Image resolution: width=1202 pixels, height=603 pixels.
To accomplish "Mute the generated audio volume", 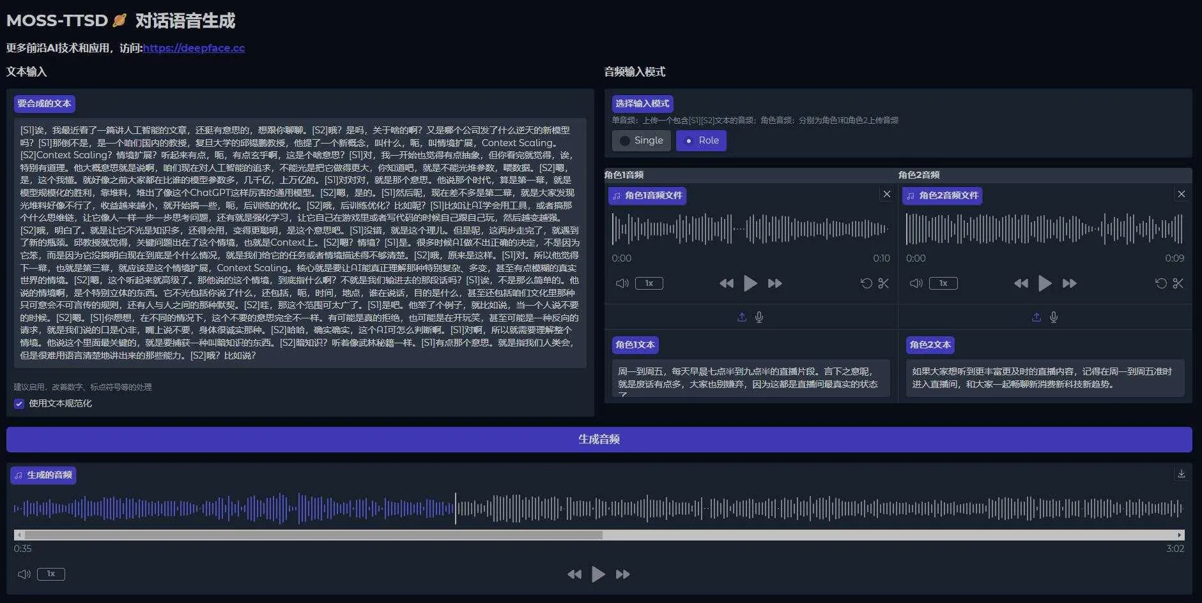I will point(24,574).
